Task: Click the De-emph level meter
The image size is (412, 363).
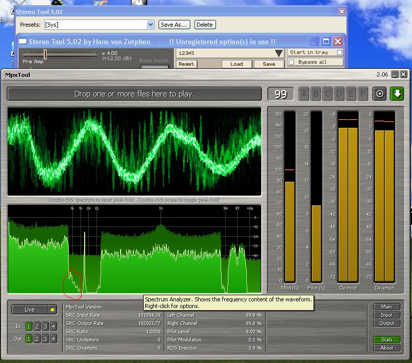Action: click(384, 197)
